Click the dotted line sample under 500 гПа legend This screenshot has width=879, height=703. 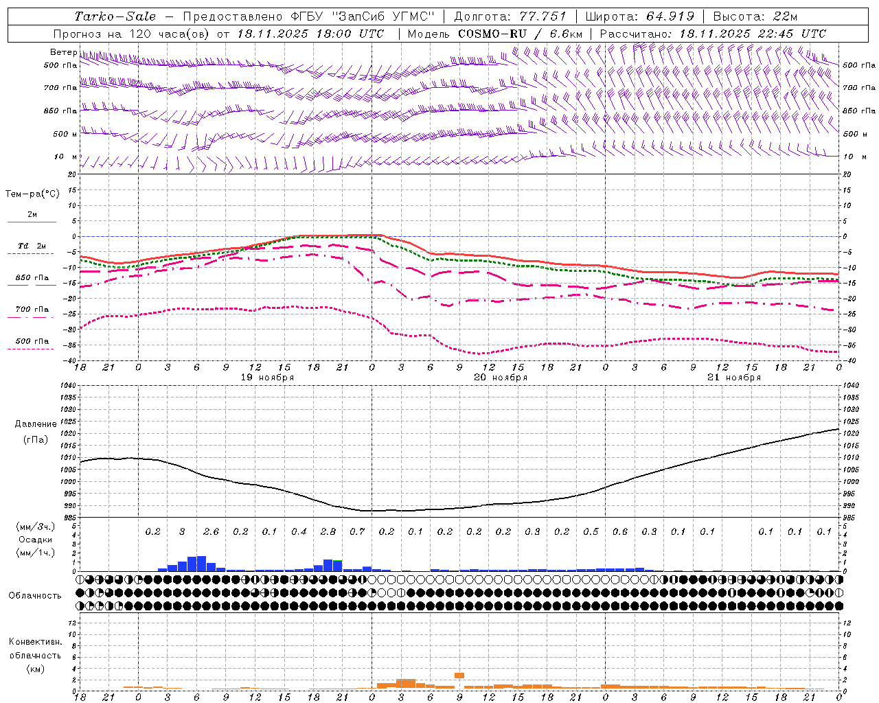pos(31,349)
